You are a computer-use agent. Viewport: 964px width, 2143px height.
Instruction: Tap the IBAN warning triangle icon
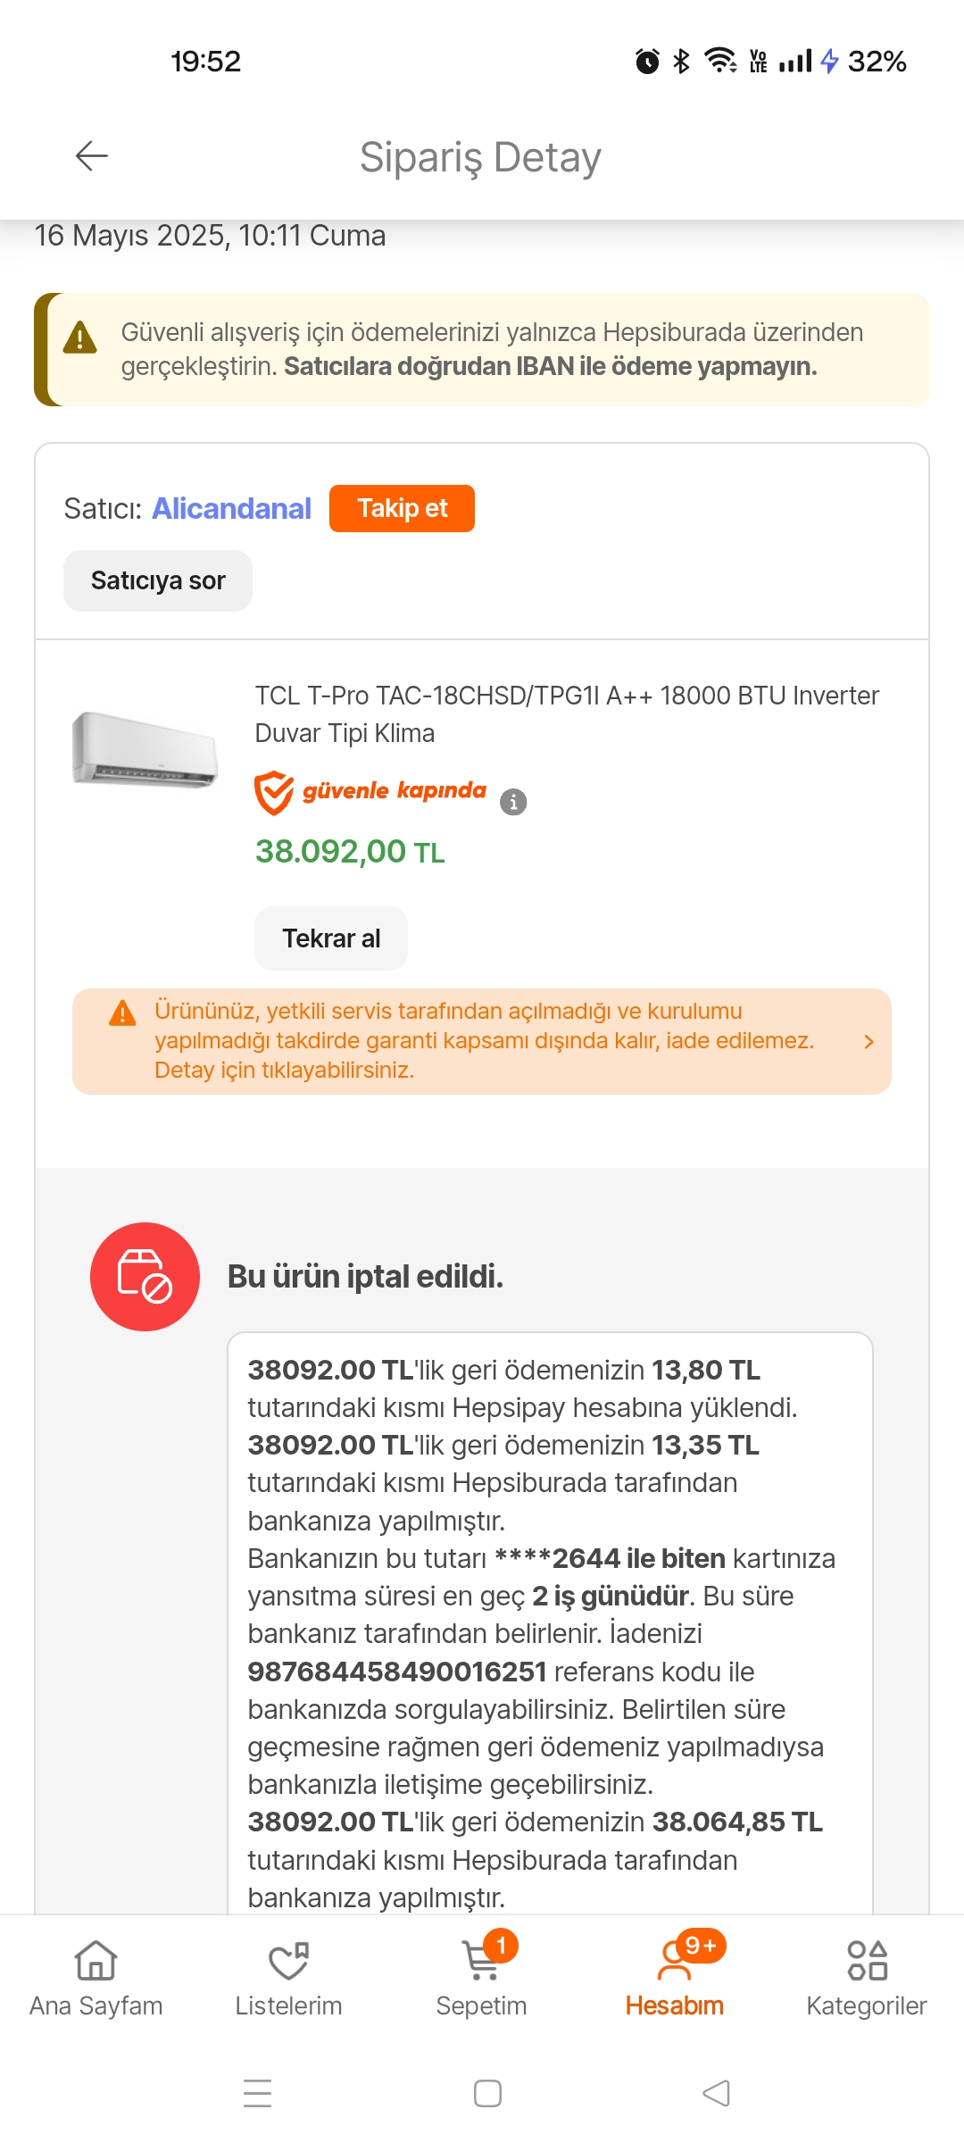(x=80, y=338)
